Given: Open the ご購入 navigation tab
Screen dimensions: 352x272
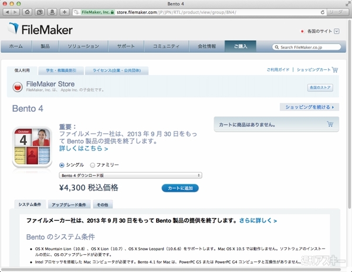Looking at the screenshot, I should pyautogui.click(x=241, y=46).
